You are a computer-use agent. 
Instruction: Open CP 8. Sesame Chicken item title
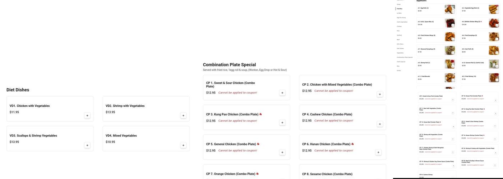click(327, 174)
